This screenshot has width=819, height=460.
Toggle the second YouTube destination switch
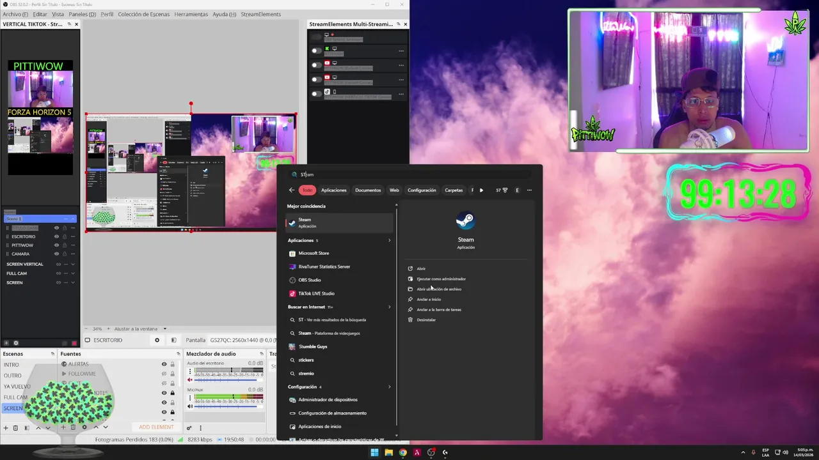click(317, 79)
